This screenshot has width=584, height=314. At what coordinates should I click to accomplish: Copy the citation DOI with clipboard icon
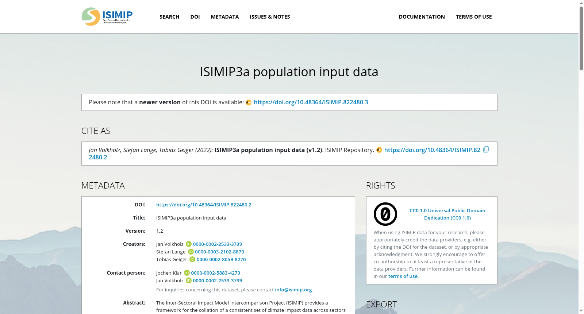point(486,150)
